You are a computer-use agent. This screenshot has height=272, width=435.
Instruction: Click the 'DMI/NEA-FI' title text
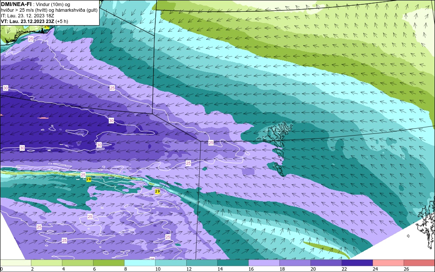(16, 4)
